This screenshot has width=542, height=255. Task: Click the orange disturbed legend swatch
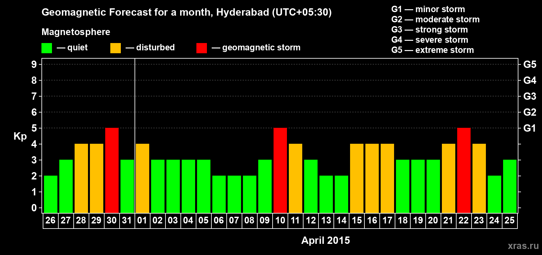click(x=115, y=48)
